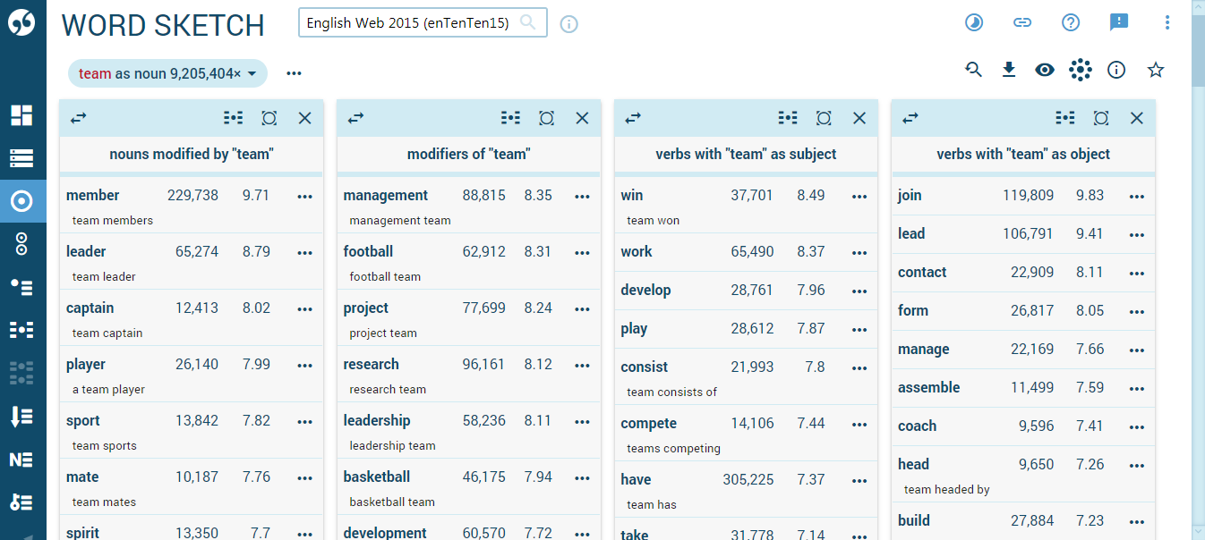The width and height of the screenshot is (1205, 540).
Task: Open the top-right vertical dots menu
Action: [x=1167, y=22]
